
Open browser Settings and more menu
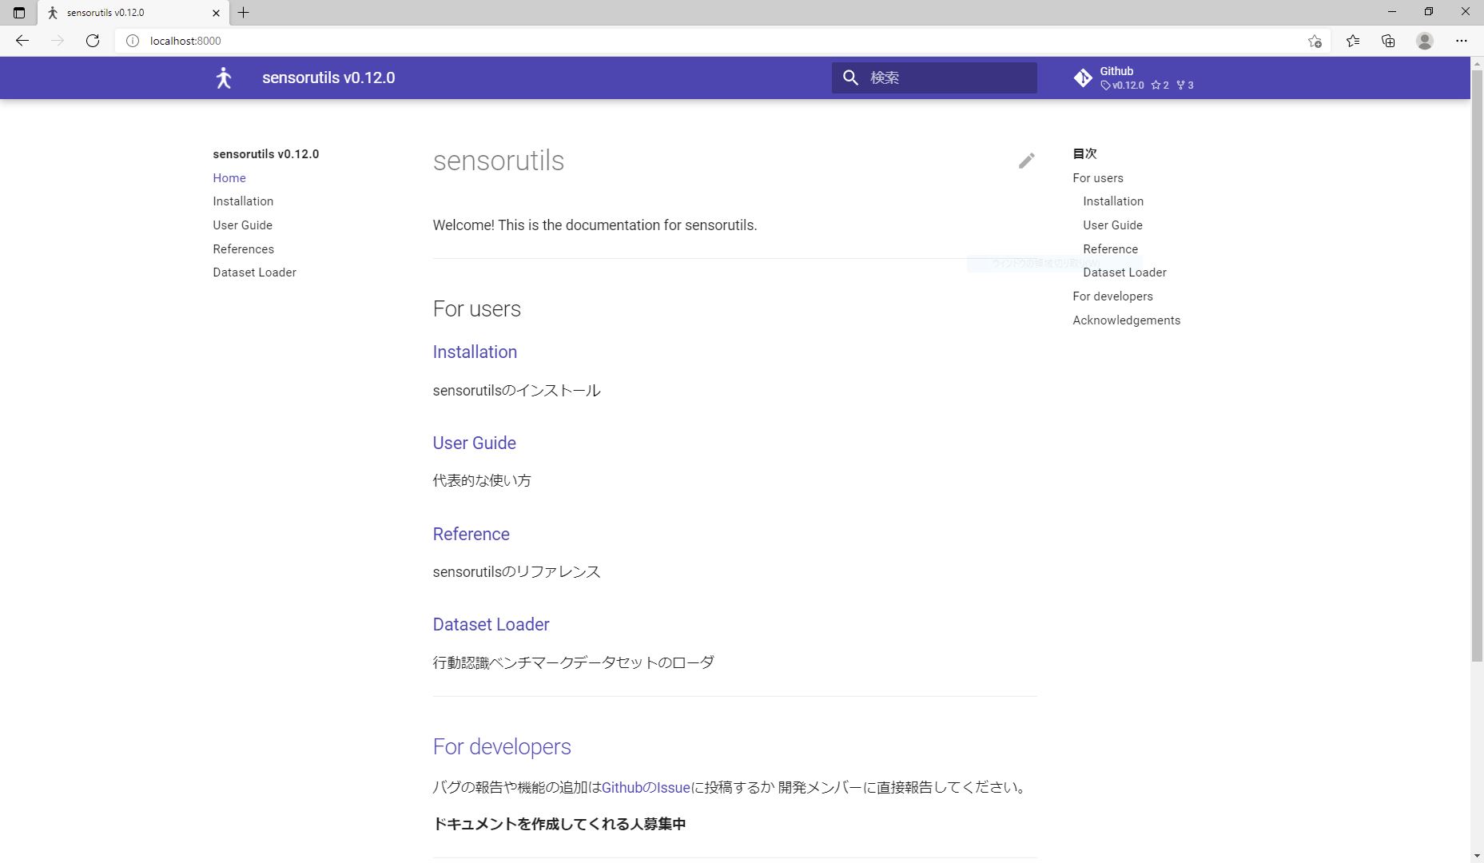click(1461, 41)
